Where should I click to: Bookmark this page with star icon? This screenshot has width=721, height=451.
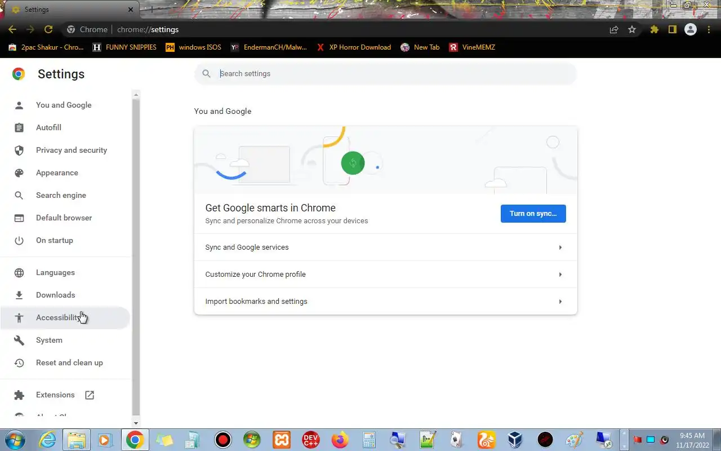632,29
